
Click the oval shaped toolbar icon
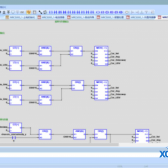point(127,12)
